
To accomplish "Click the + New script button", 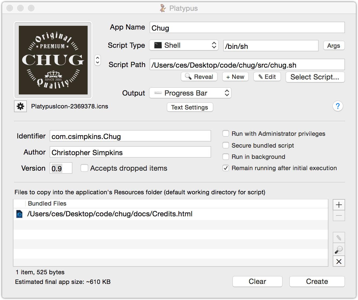I will point(235,77).
